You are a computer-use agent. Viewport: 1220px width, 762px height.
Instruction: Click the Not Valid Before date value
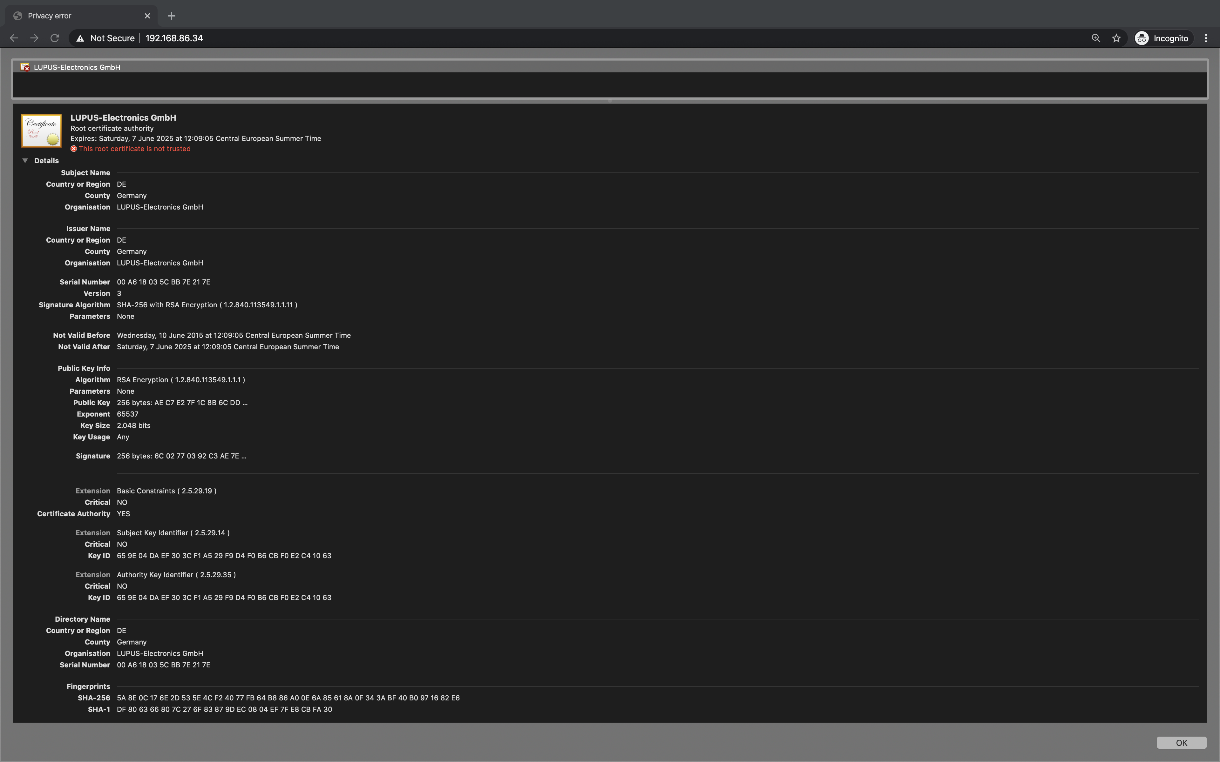coord(234,336)
